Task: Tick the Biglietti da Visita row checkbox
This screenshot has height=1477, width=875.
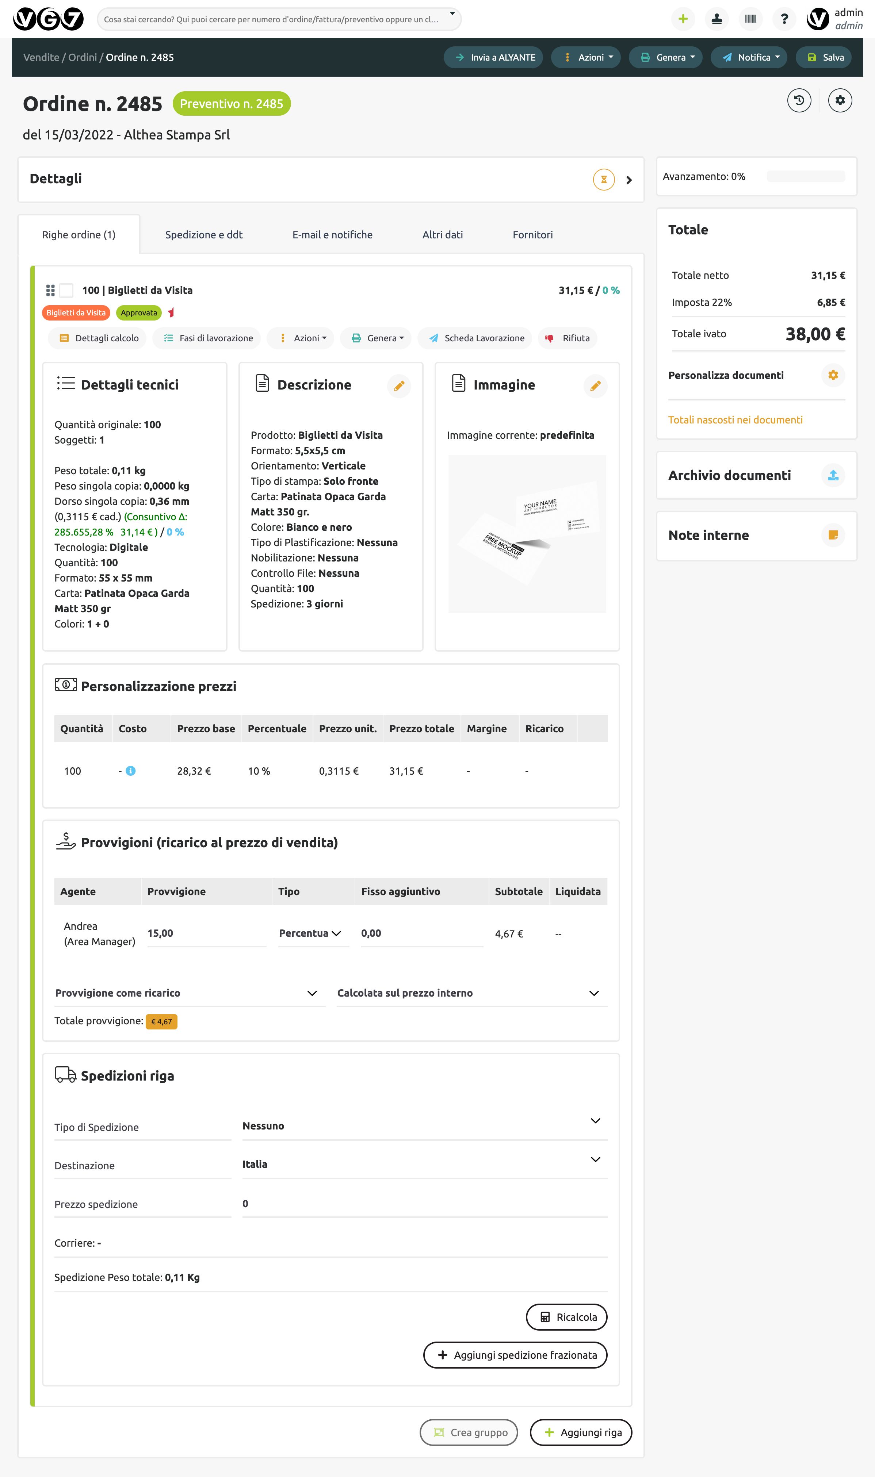Action: (x=66, y=291)
